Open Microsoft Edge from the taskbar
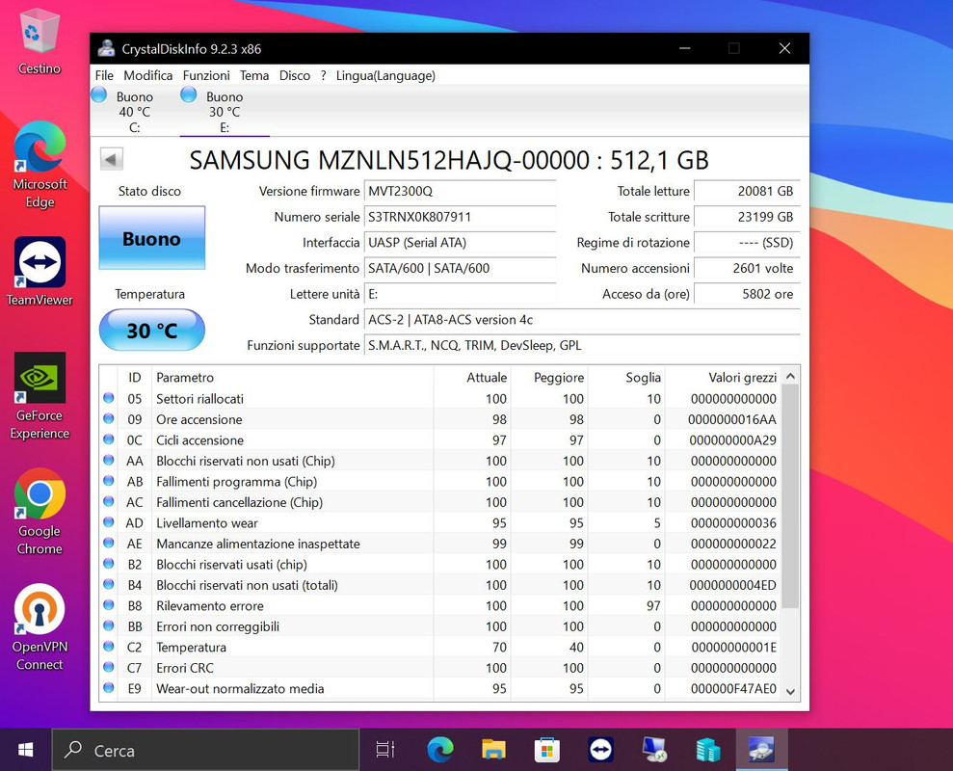Screen dimensions: 953x771 click(x=440, y=750)
